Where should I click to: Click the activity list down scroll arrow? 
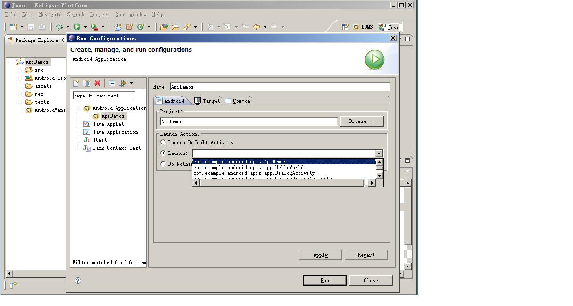[379, 176]
